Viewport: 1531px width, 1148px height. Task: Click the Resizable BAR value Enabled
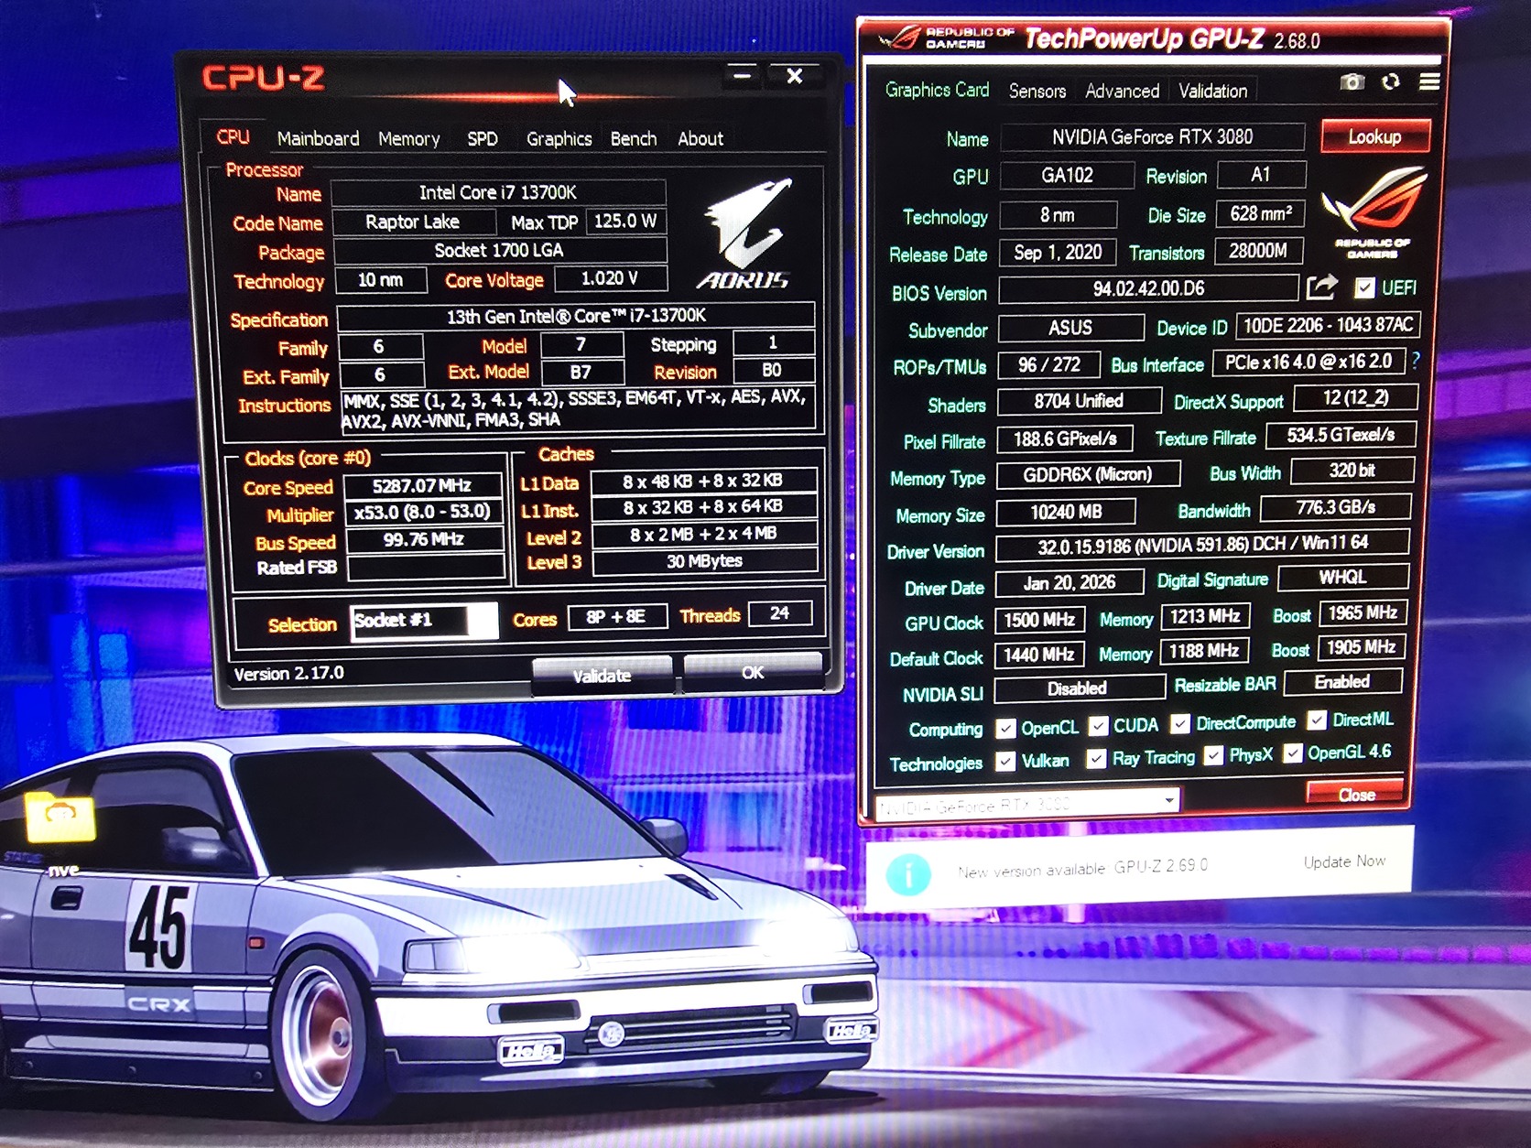[x=1342, y=682]
